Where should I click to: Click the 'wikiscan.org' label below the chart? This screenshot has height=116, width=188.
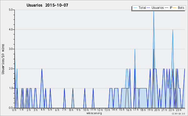[x=94, y=113]
